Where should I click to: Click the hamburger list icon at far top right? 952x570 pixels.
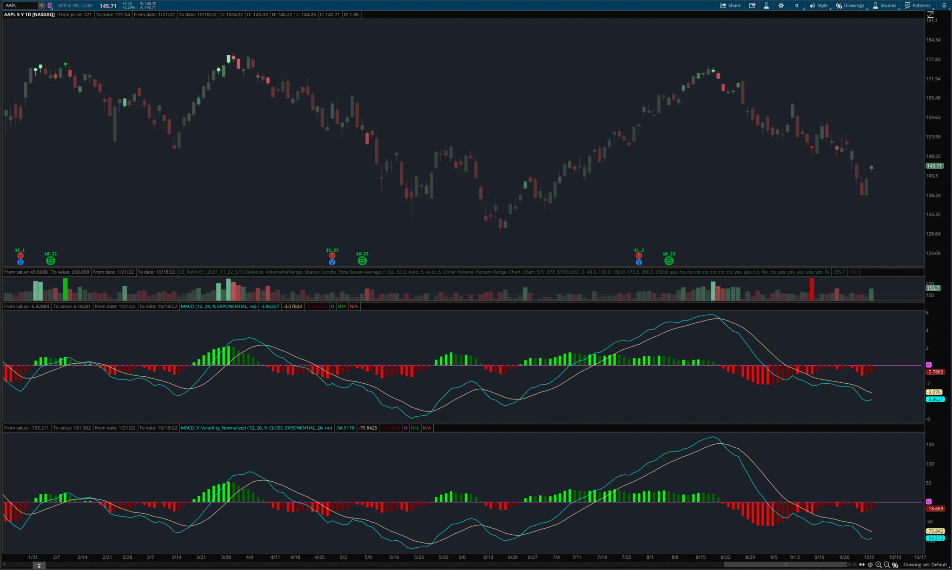tap(944, 5)
